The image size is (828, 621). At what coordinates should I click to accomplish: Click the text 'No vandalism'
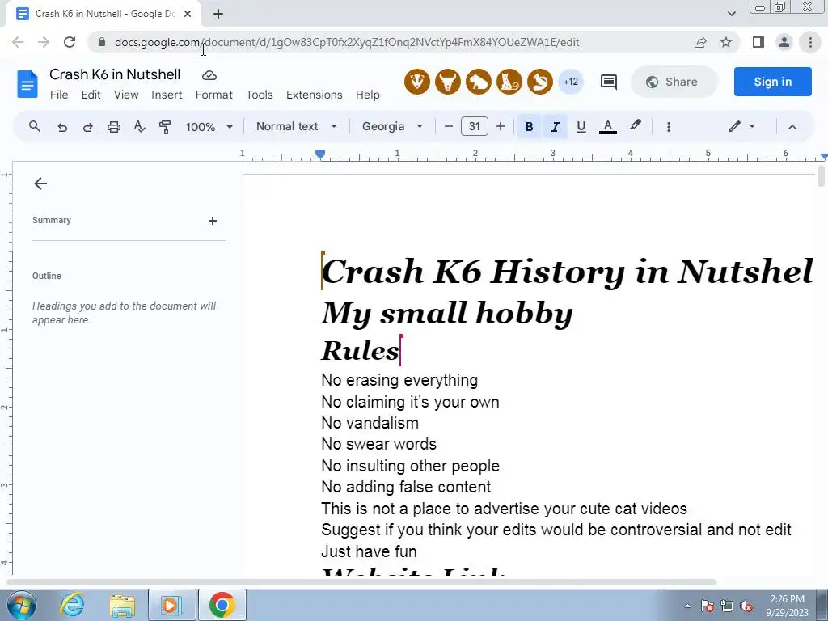click(370, 423)
